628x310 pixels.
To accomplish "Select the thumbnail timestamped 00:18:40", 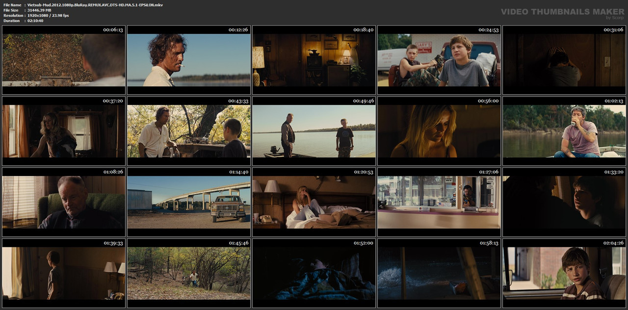I will [x=314, y=60].
